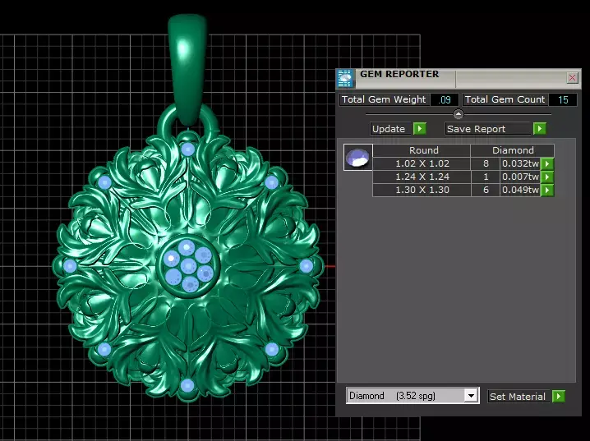Click the 0.007tw weight cell
This screenshot has height=441, width=590.
pyautogui.click(x=520, y=177)
